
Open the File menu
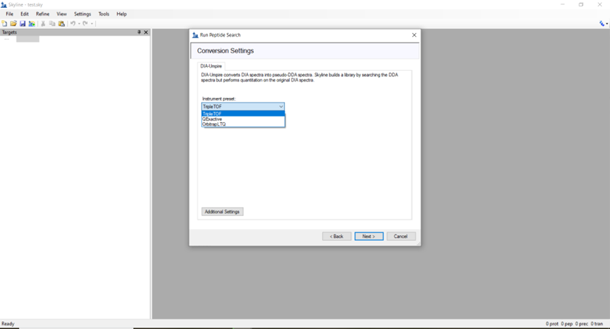coord(10,14)
